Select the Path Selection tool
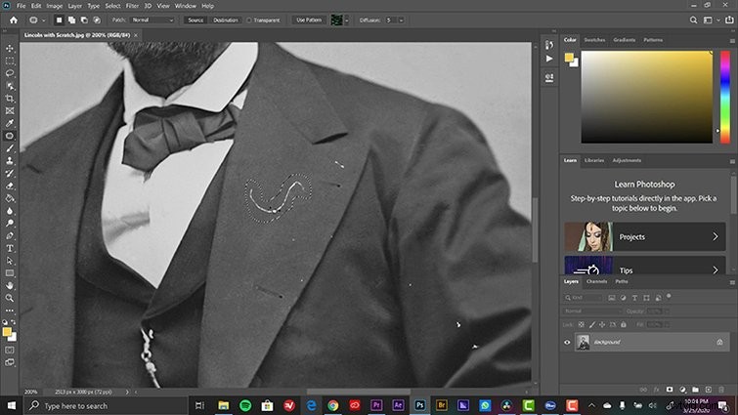 tap(10, 261)
